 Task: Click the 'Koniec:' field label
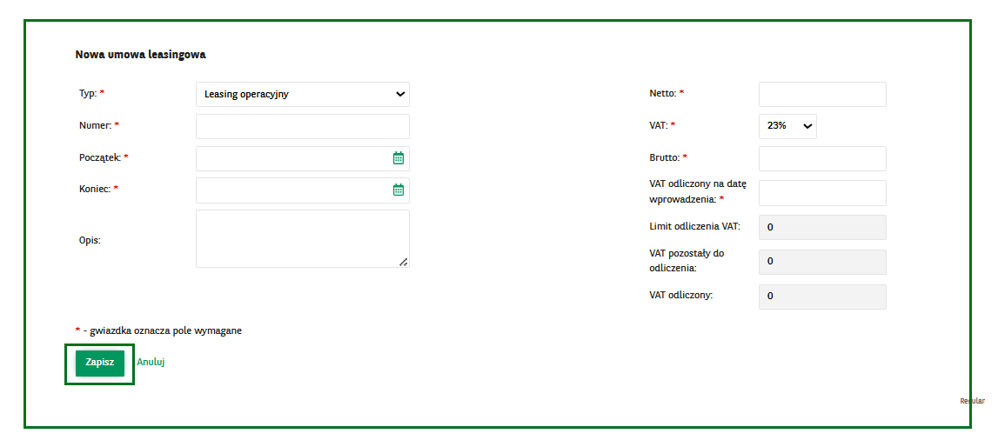[x=95, y=190]
